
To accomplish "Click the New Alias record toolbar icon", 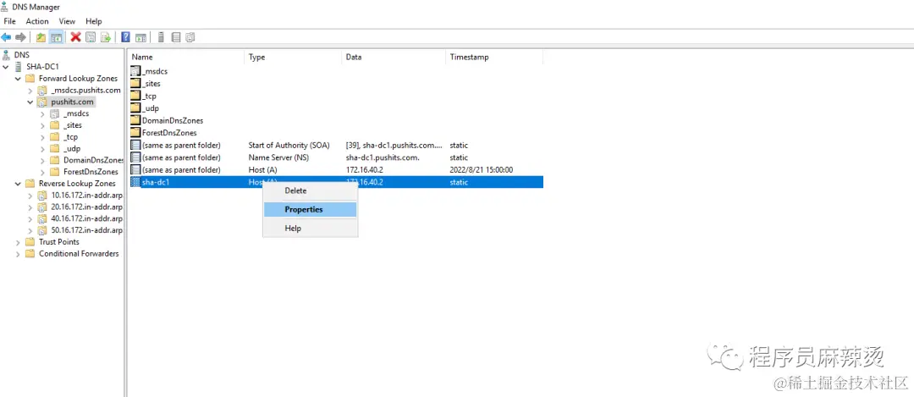I will [x=175, y=37].
